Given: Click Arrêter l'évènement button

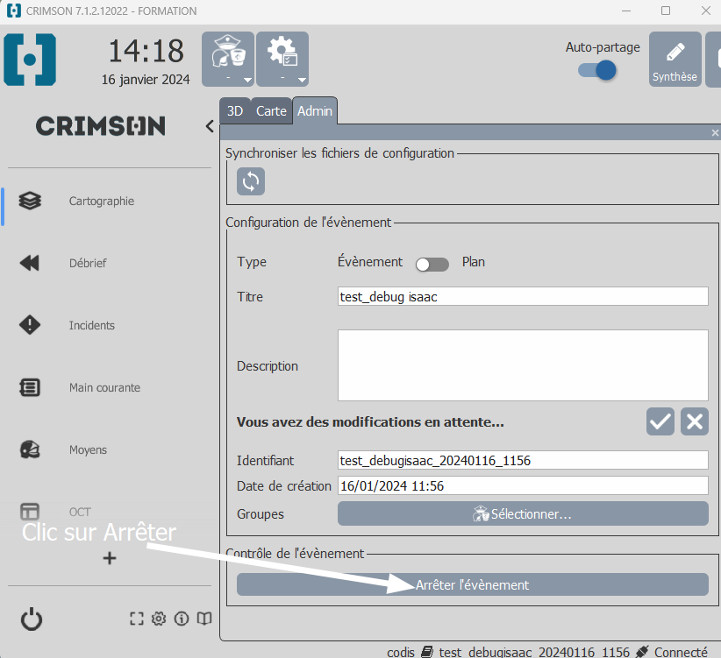Looking at the screenshot, I should (x=473, y=584).
